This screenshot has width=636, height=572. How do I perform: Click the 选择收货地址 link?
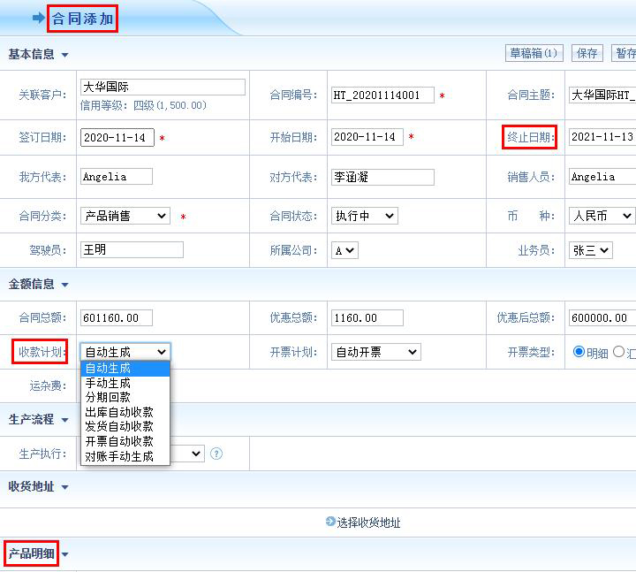tap(368, 522)
